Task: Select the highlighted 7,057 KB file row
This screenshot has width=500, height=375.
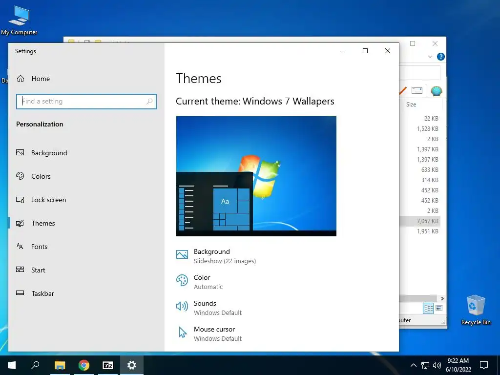Action: tap(419, 221)
